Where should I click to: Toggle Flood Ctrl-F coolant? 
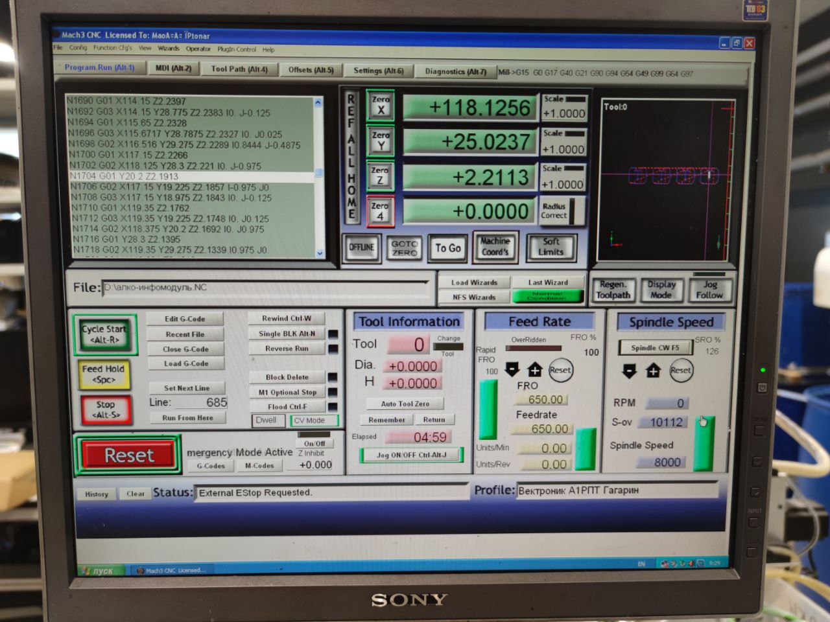click(287, 407)
